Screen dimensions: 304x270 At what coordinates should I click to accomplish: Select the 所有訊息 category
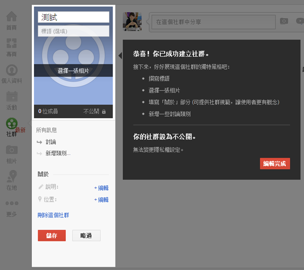tap(46, 130)
